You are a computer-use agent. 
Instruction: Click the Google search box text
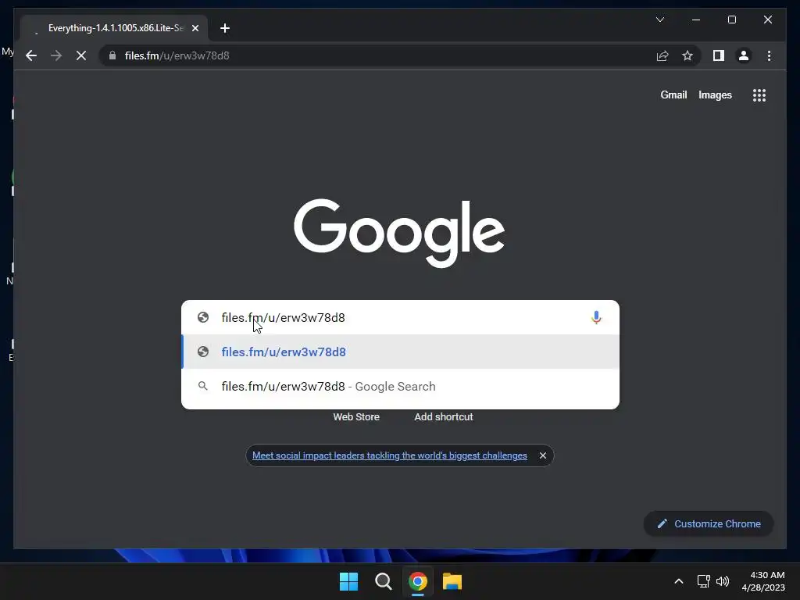tap(283, 317)
